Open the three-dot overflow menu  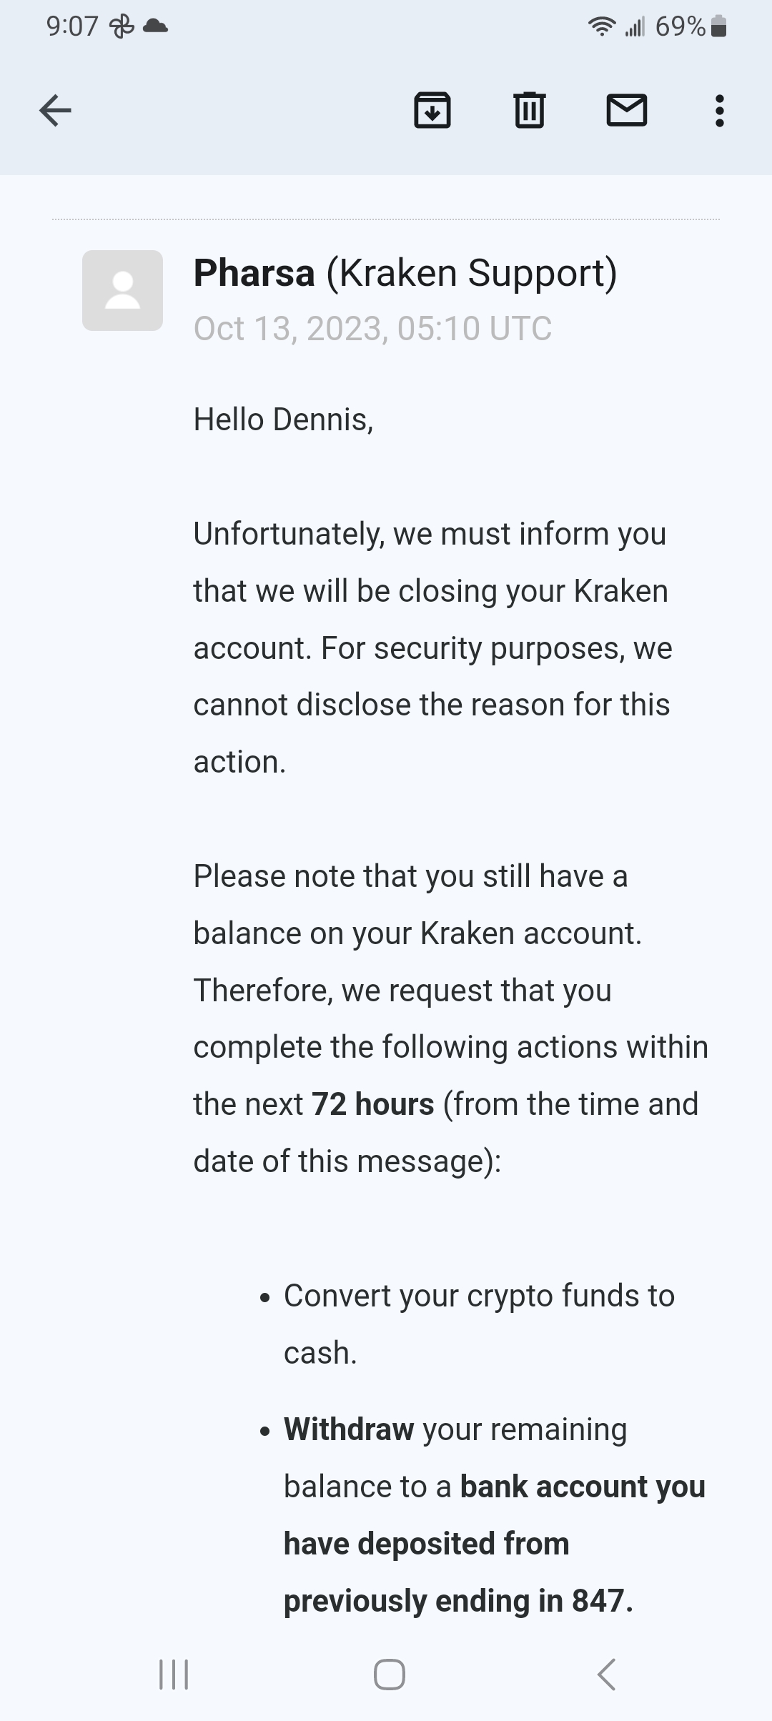[x=719, y=111]
